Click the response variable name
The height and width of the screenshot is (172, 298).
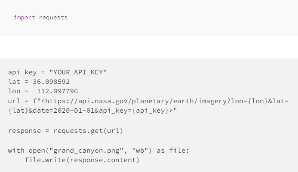click(x=25, y=131)
